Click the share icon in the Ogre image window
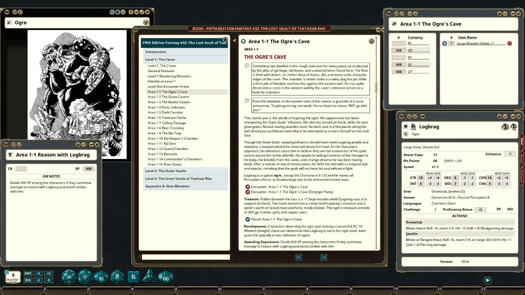525x295 pixels. pos(123,12)
